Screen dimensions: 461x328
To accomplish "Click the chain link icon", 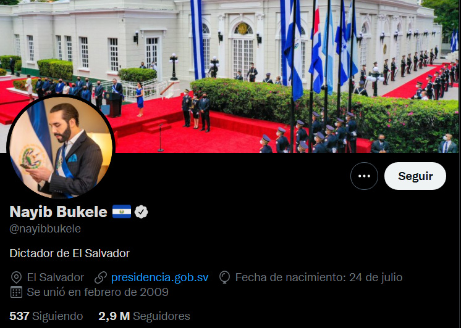I will click(x=101, y=277).
